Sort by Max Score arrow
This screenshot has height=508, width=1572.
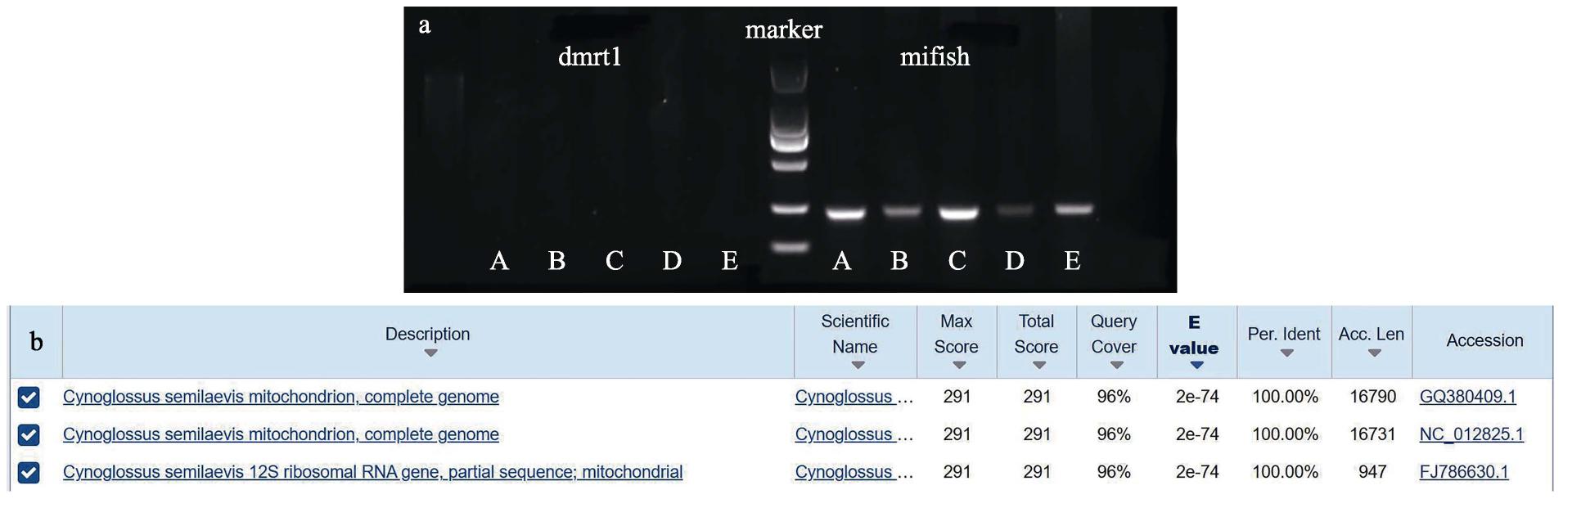(x=959, y=366)
